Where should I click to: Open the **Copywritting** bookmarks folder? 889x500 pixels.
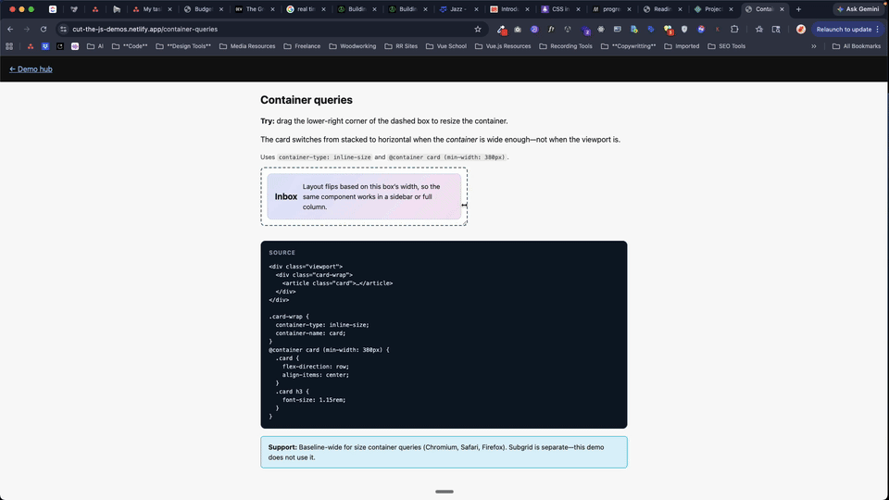coord(628,46)
